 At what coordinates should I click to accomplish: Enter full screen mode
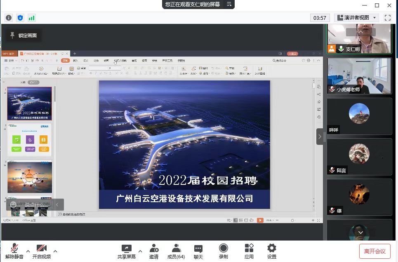pos(387,18)
